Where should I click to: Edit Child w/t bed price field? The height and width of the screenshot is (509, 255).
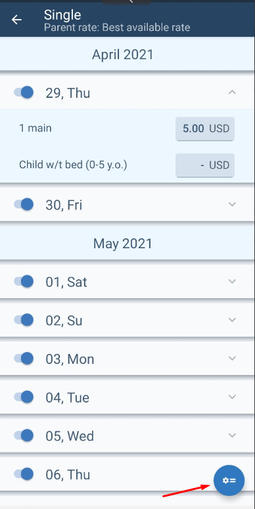tap(205, 166)
